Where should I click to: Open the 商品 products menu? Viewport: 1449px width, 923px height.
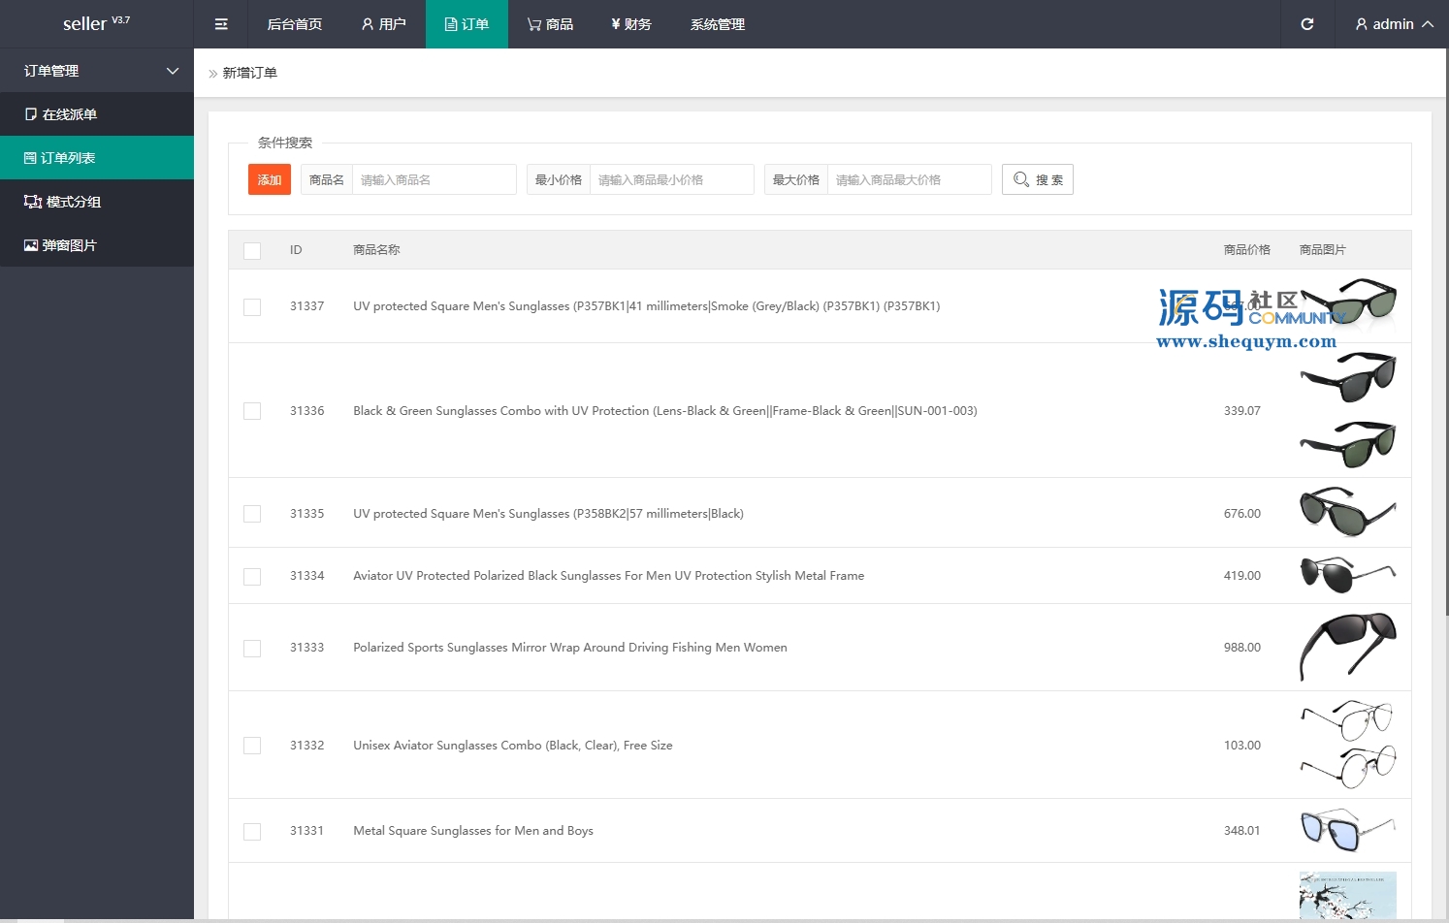(x=550, y=24)
